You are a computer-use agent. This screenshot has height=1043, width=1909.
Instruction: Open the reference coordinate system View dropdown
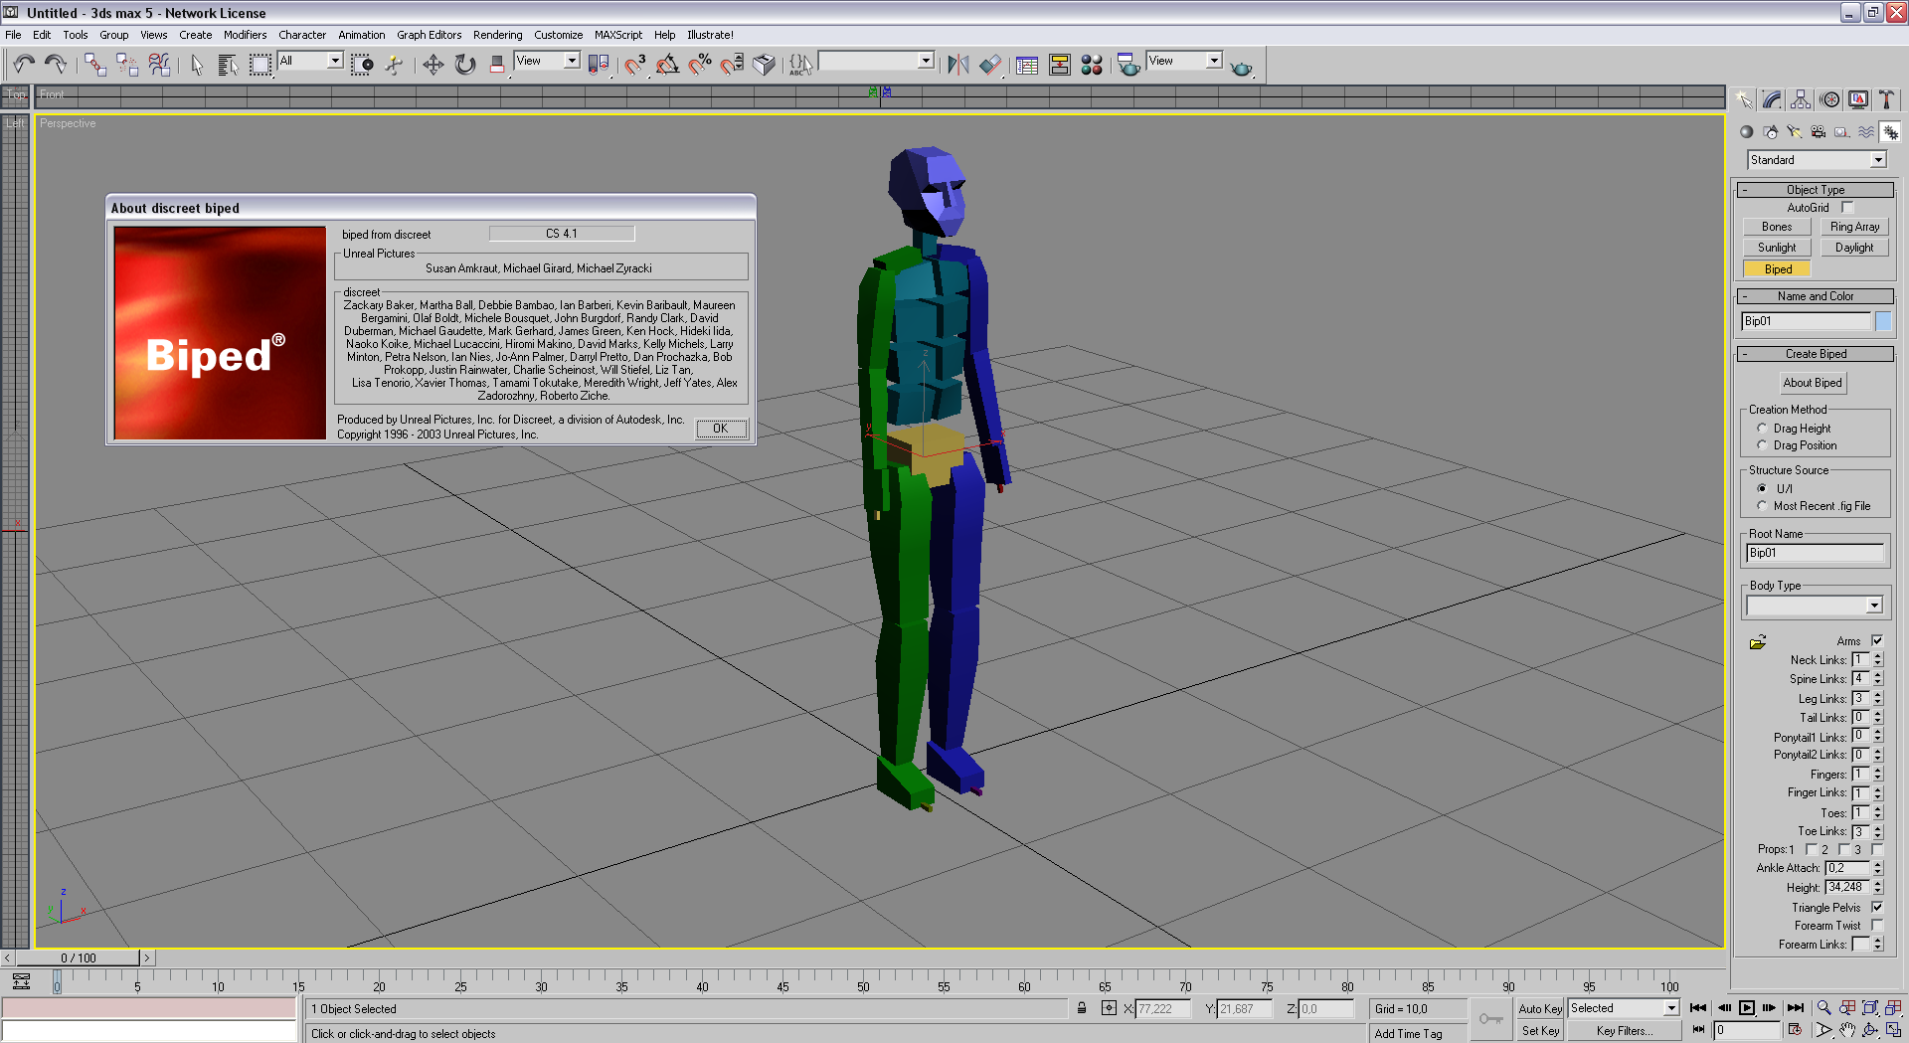pos(547,62)
